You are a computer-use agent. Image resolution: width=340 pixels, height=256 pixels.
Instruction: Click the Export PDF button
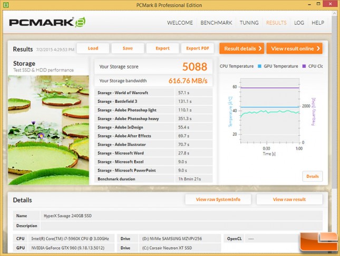click(198, 48)
